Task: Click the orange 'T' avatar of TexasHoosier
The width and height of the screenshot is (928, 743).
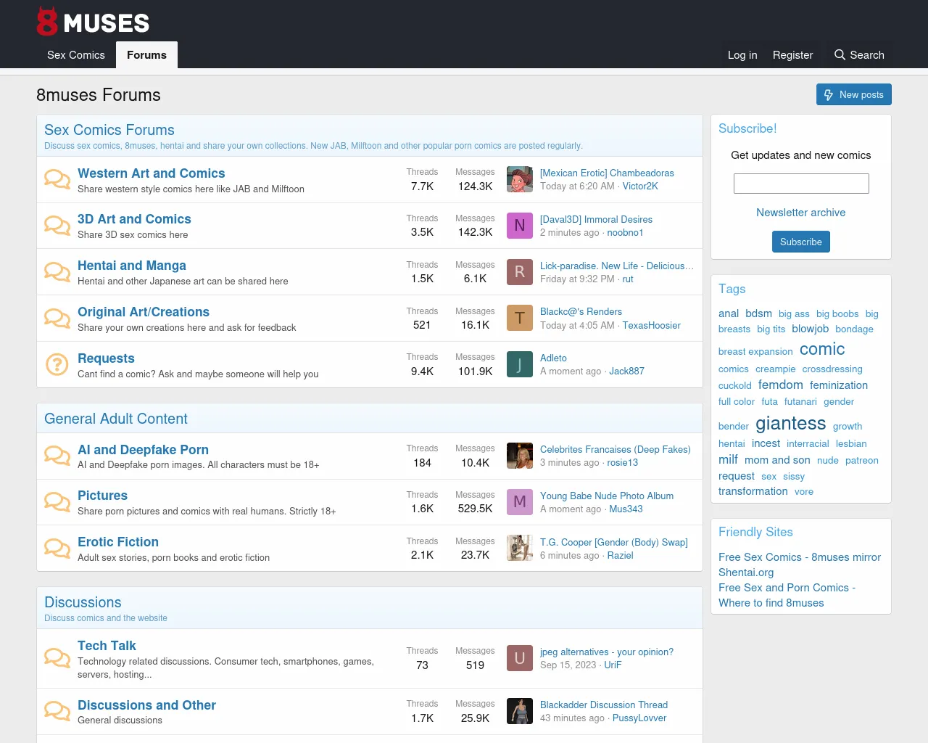Action: pyautogui.click(x=519, y=318)
